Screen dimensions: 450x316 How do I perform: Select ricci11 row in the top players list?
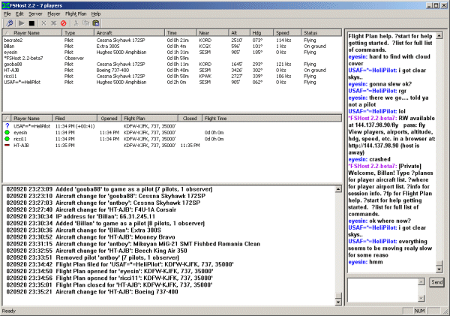coord(172,76)
